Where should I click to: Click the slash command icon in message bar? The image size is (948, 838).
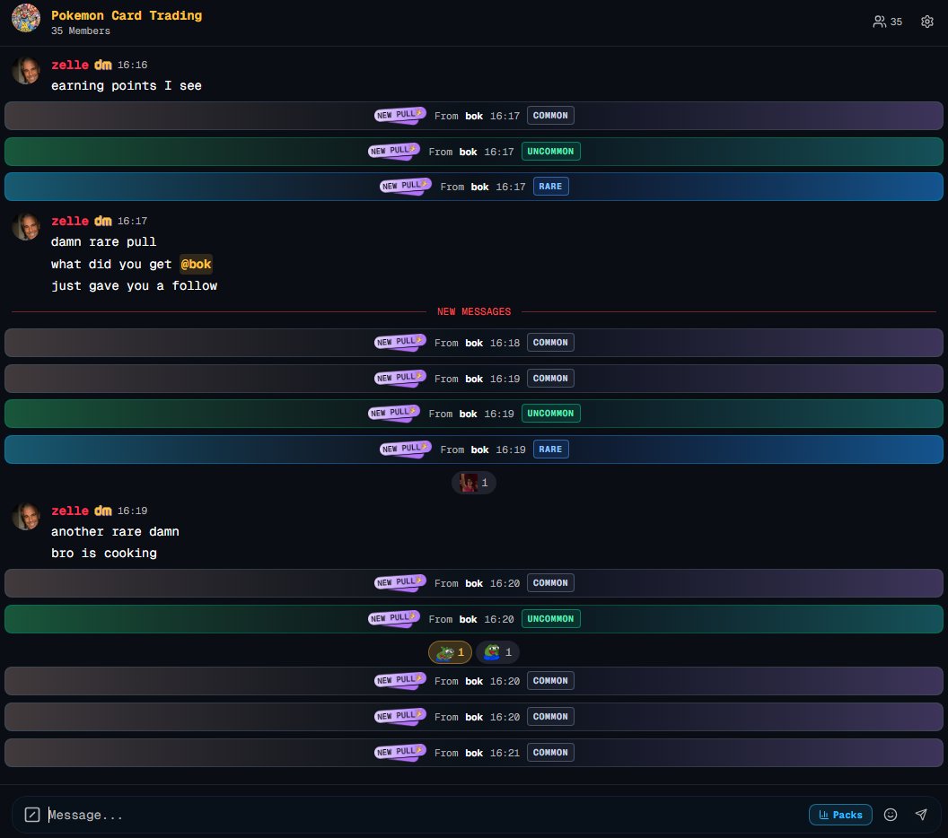coord(32,815)
